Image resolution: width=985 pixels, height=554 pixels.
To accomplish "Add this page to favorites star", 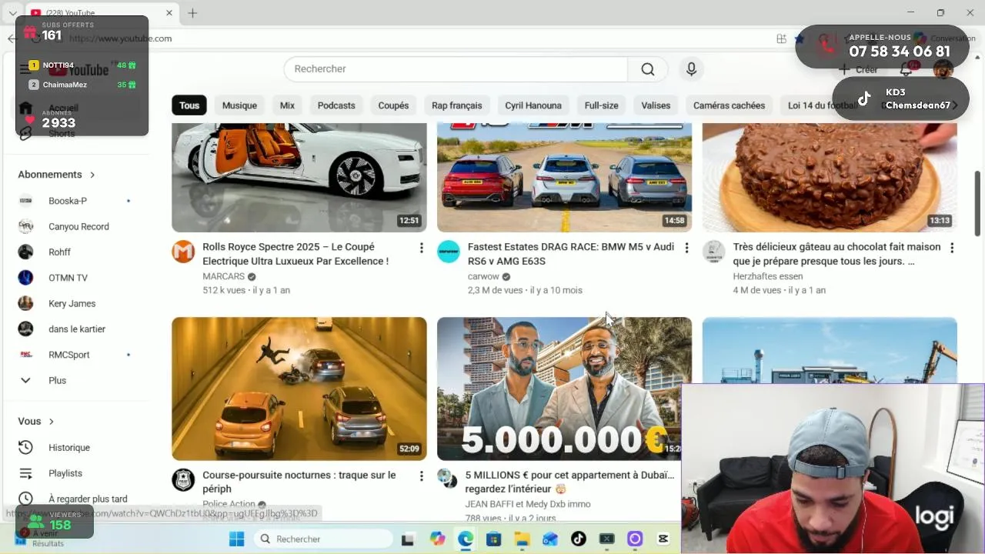I will tap(800, 38).
